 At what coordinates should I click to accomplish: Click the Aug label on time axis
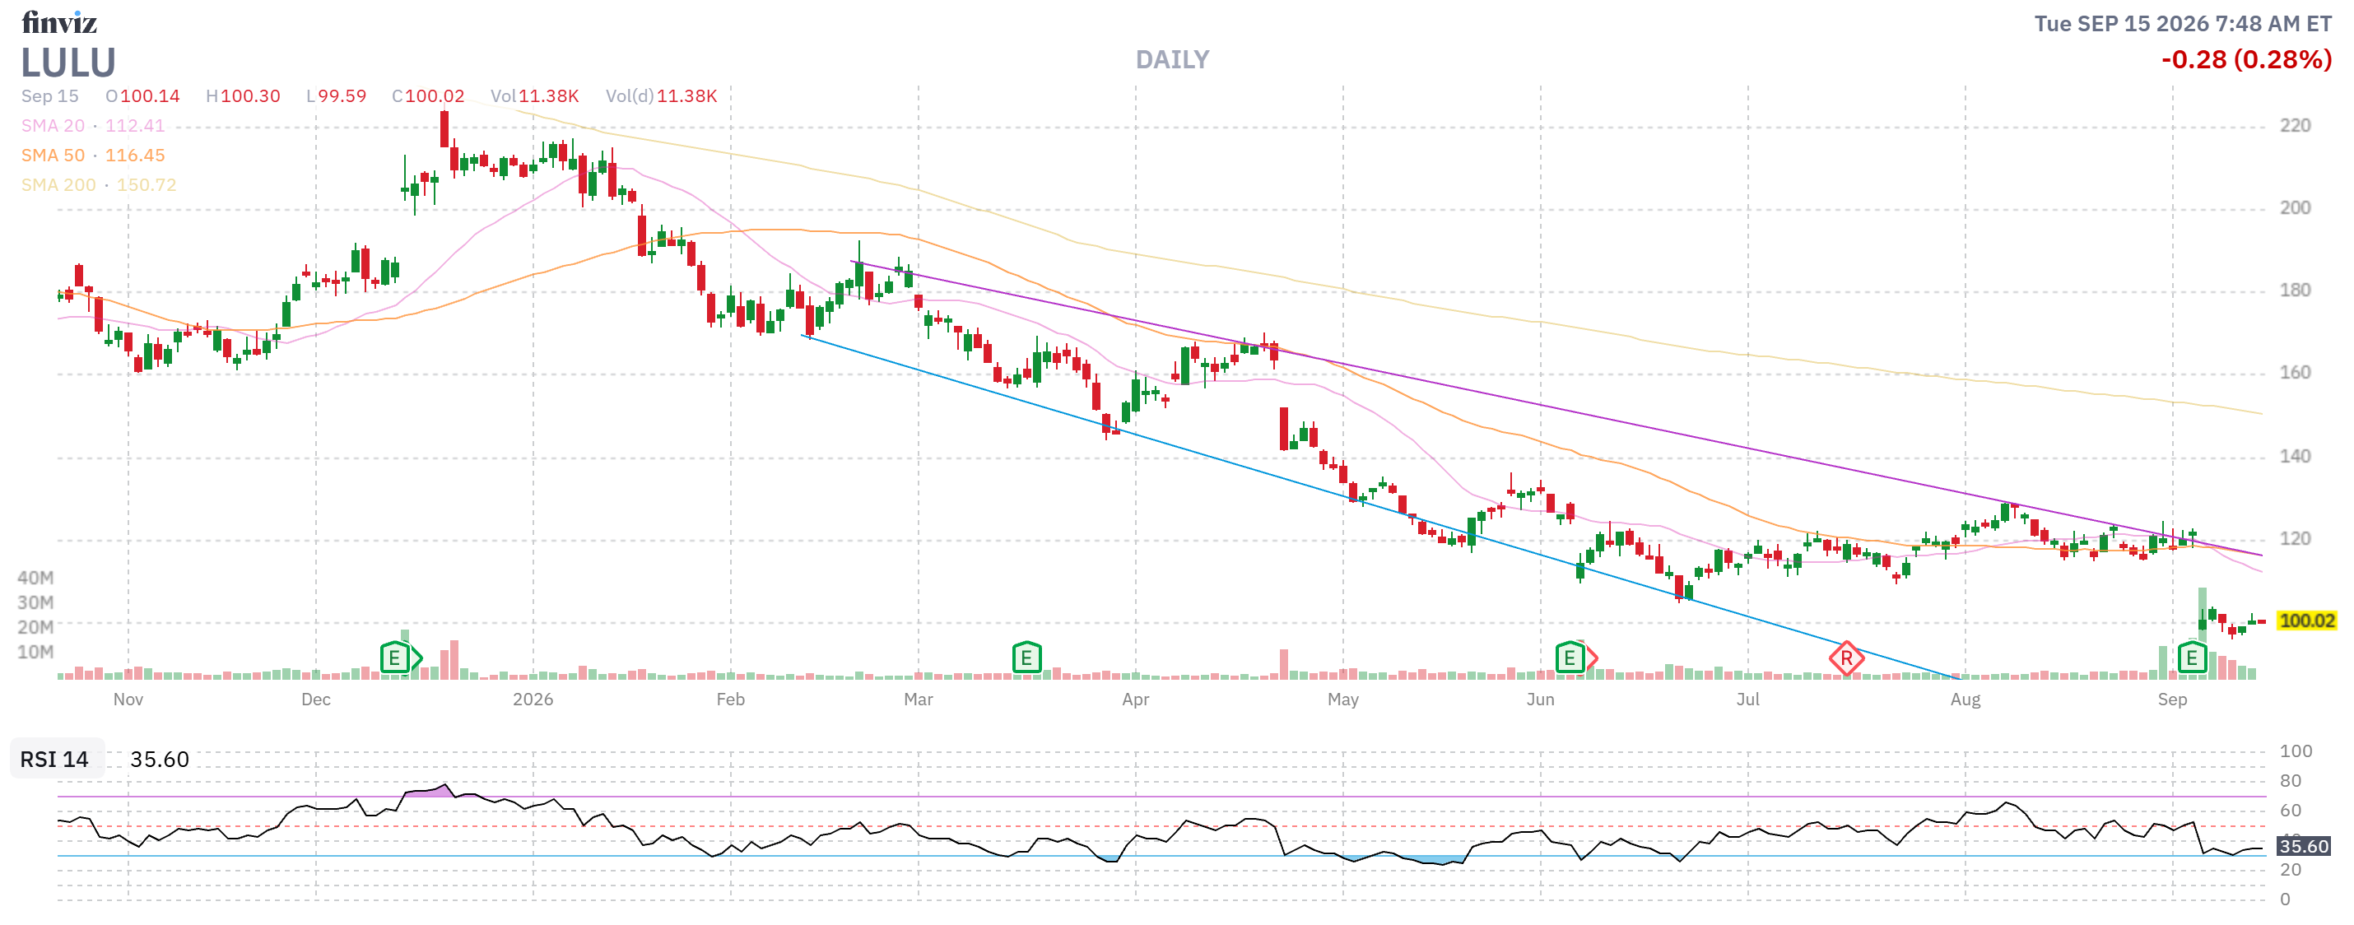pyautogui.click(x=1965, y=700)
